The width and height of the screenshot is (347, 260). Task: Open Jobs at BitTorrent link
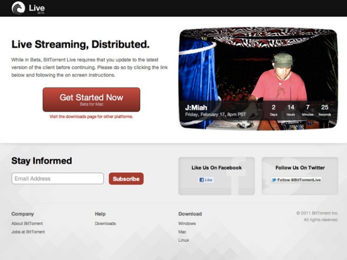pos(28,232)
